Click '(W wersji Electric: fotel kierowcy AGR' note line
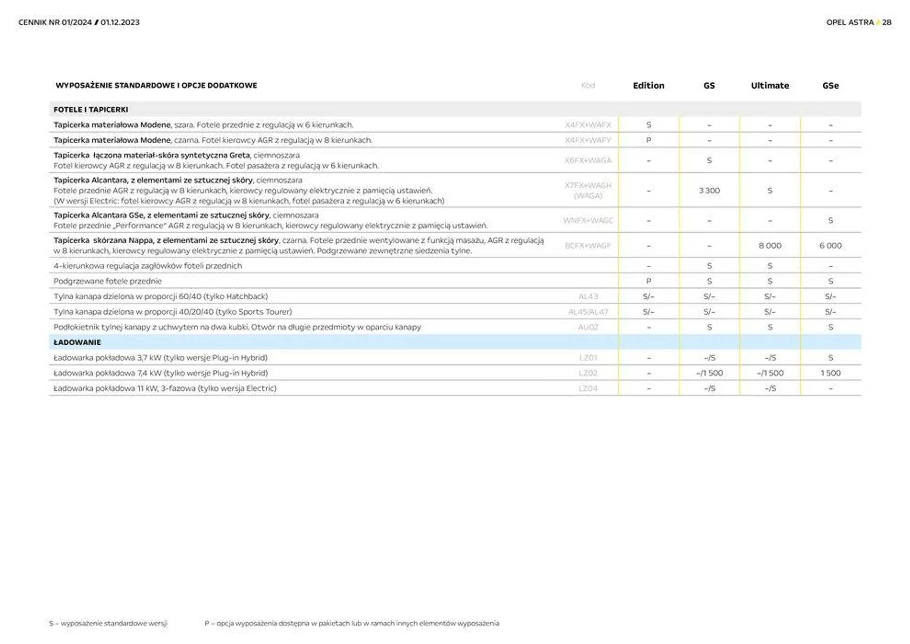Viewport: 910px width, 644px height. pyautogui.click(x=249, y=201)
